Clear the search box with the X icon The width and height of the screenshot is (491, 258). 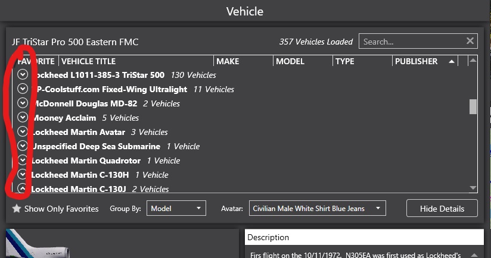pos(470,41)
